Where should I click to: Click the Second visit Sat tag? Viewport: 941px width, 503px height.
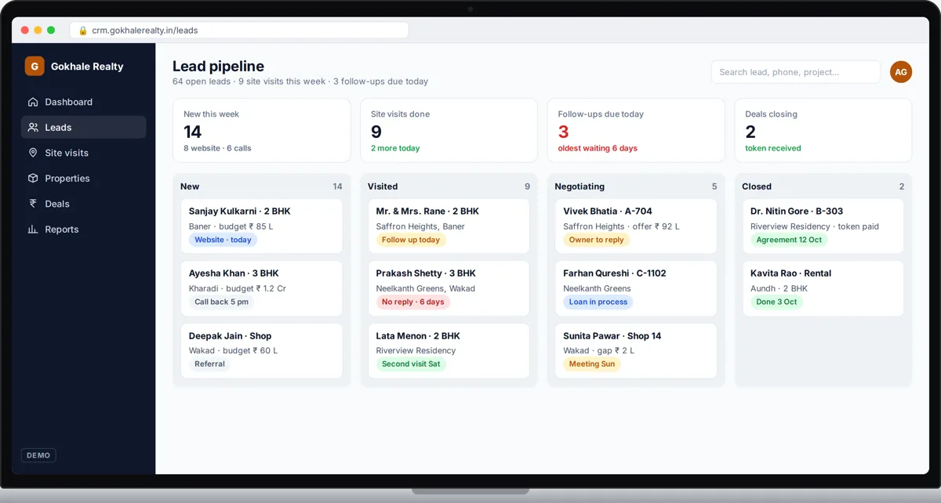click(x=411, y=364)
